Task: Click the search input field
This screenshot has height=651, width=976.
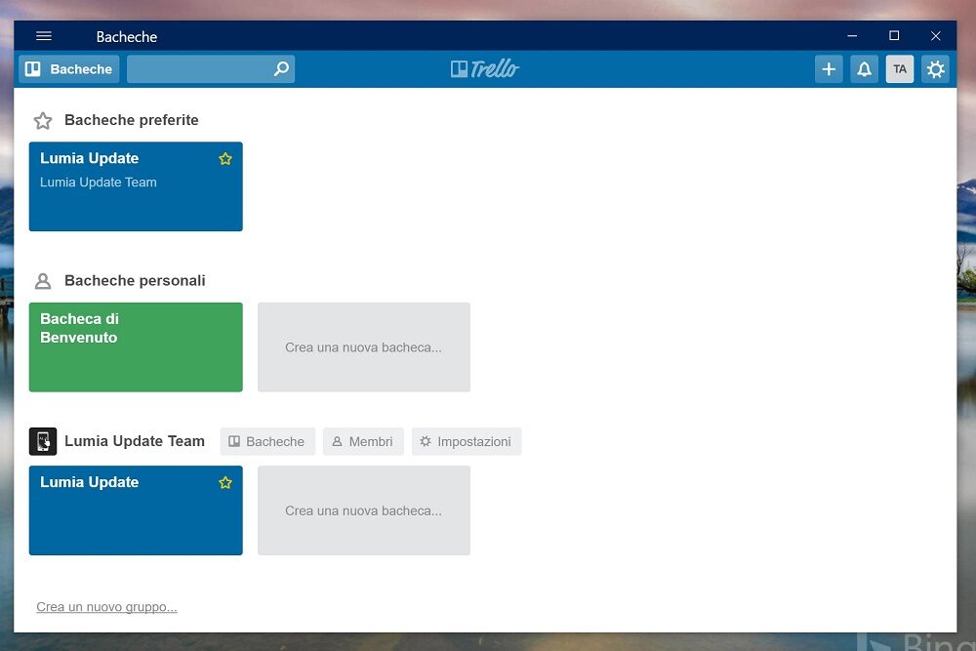Action: (x=211, y=69)
